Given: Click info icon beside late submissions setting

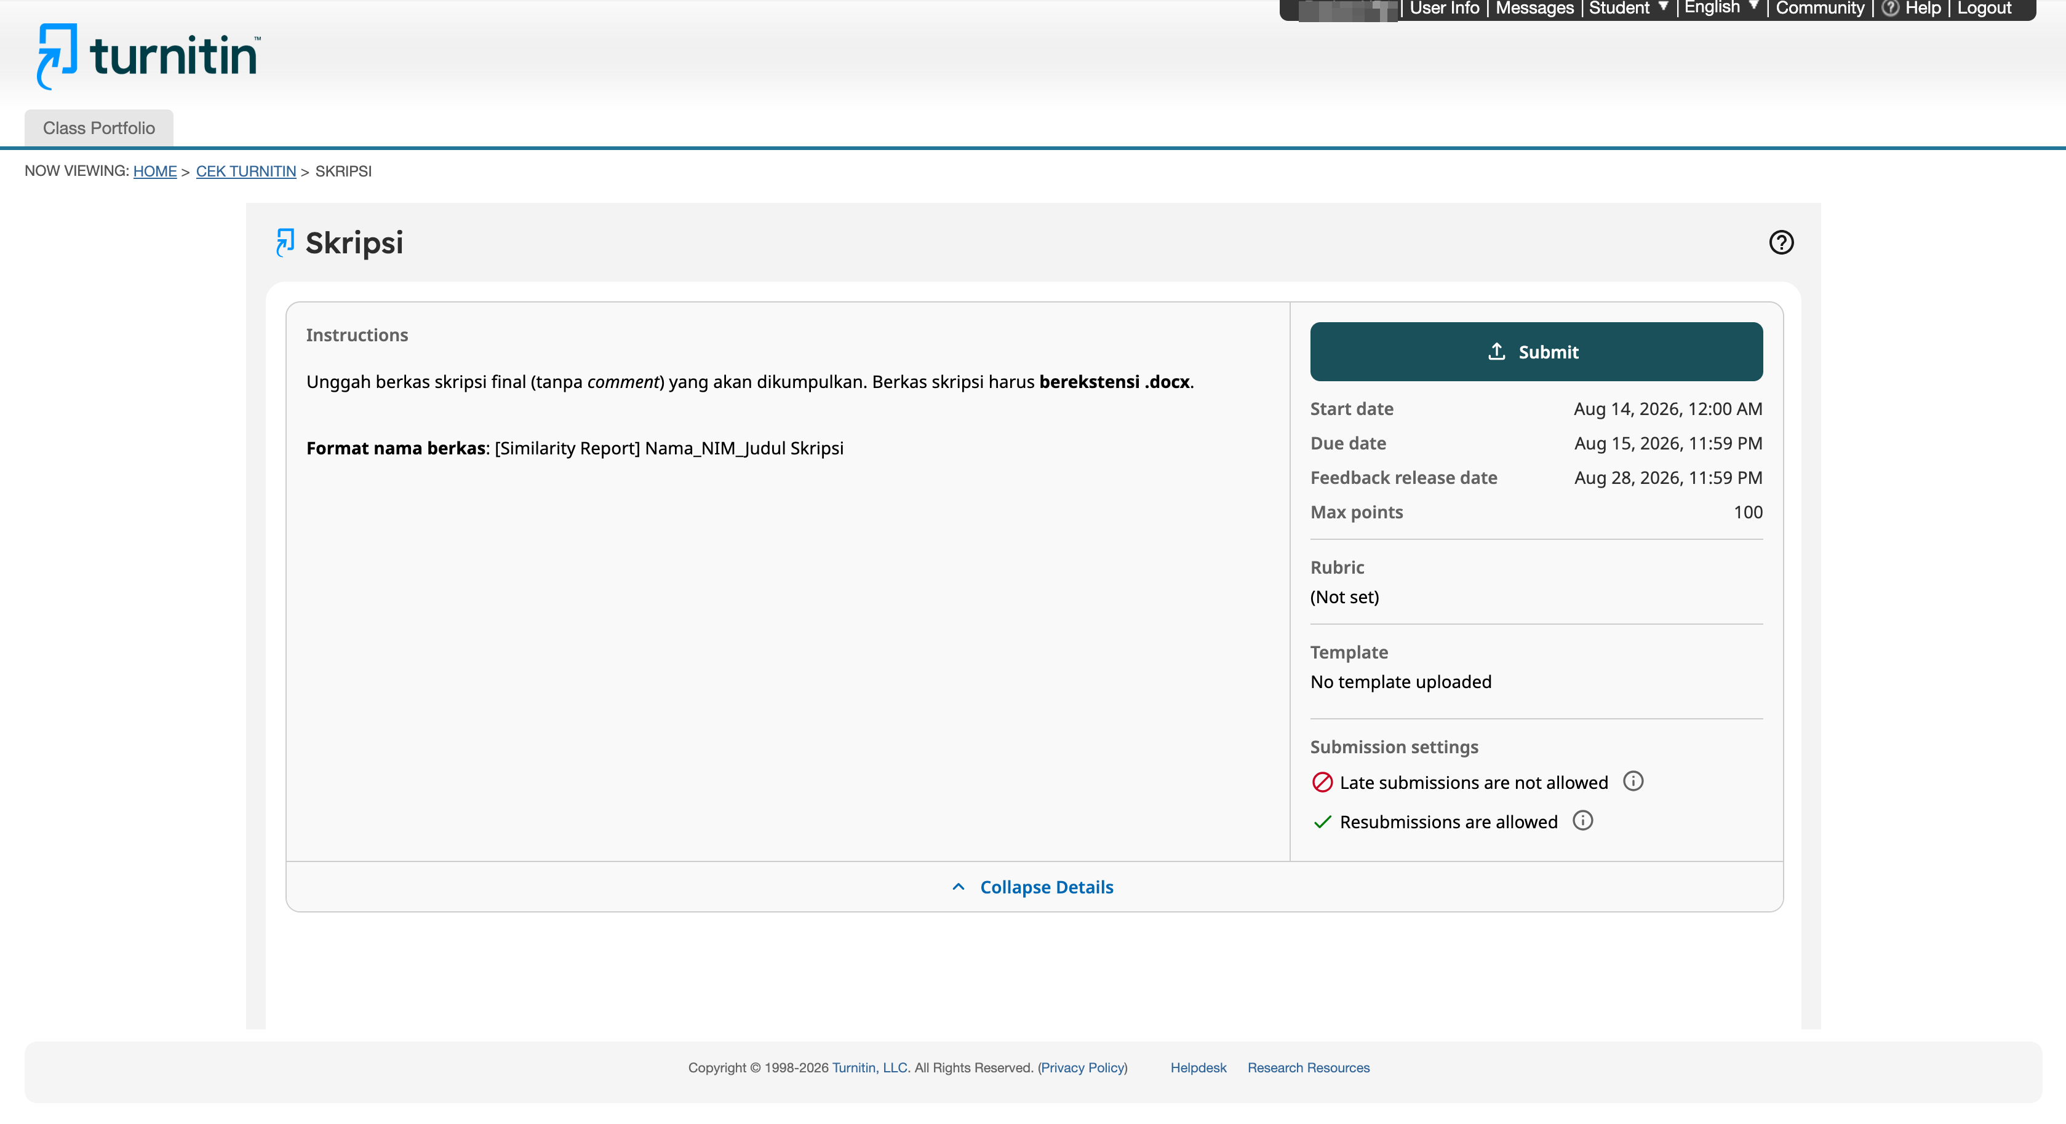Looking at the screenshot, I should (x=1633, y=781).
